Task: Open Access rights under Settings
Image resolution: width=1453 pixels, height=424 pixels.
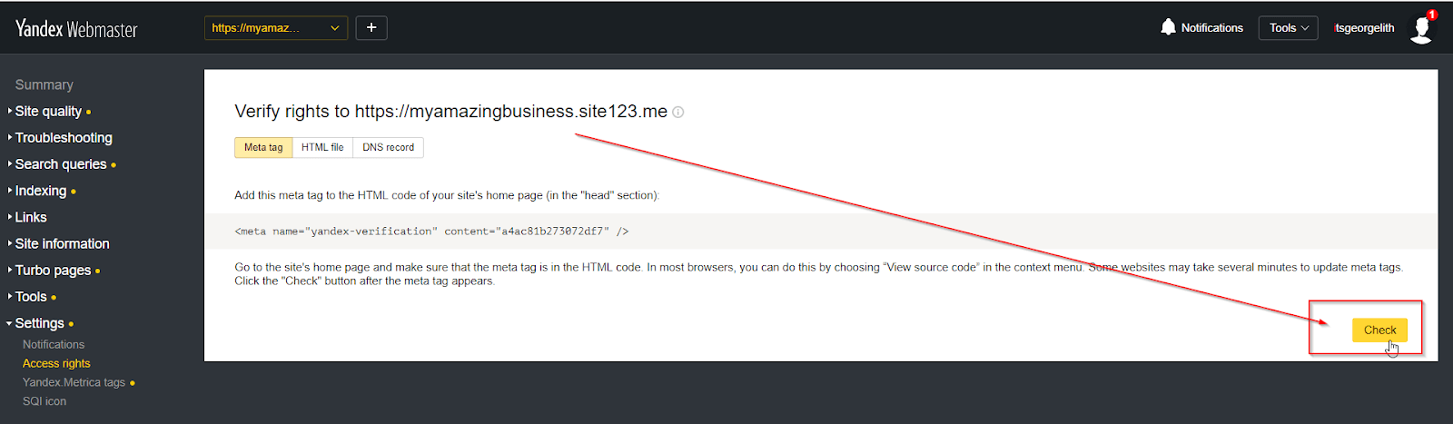Action: click(56, 363)
